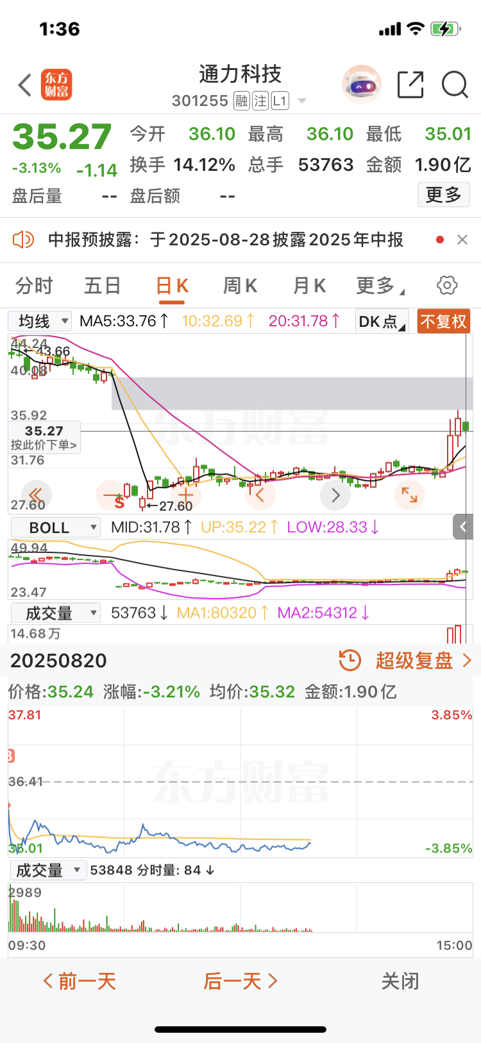
Task: Open the DK点 selector
Action: click(x=382, y=321)
